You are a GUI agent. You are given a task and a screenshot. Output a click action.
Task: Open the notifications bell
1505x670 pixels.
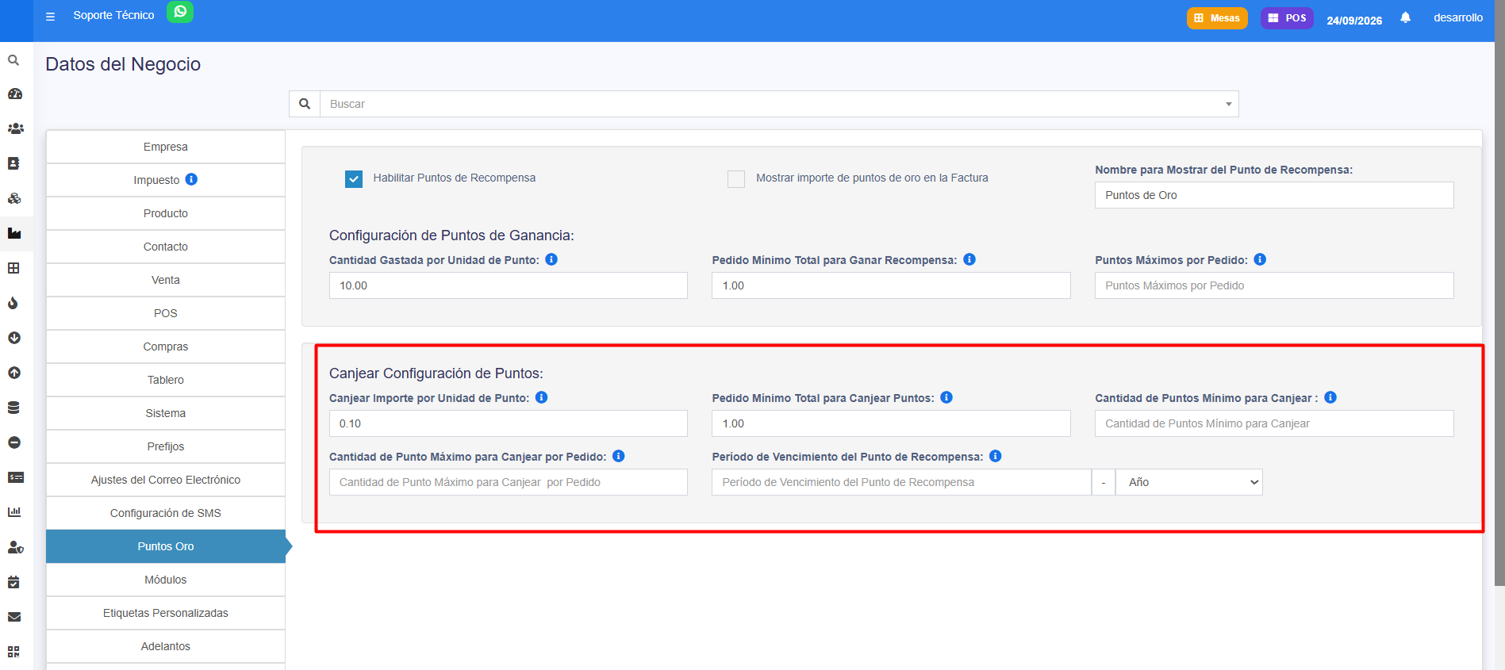[x=1405, y=17]
